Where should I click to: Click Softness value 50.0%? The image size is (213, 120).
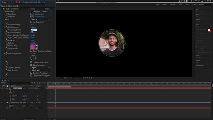click(x=33, y=43)
